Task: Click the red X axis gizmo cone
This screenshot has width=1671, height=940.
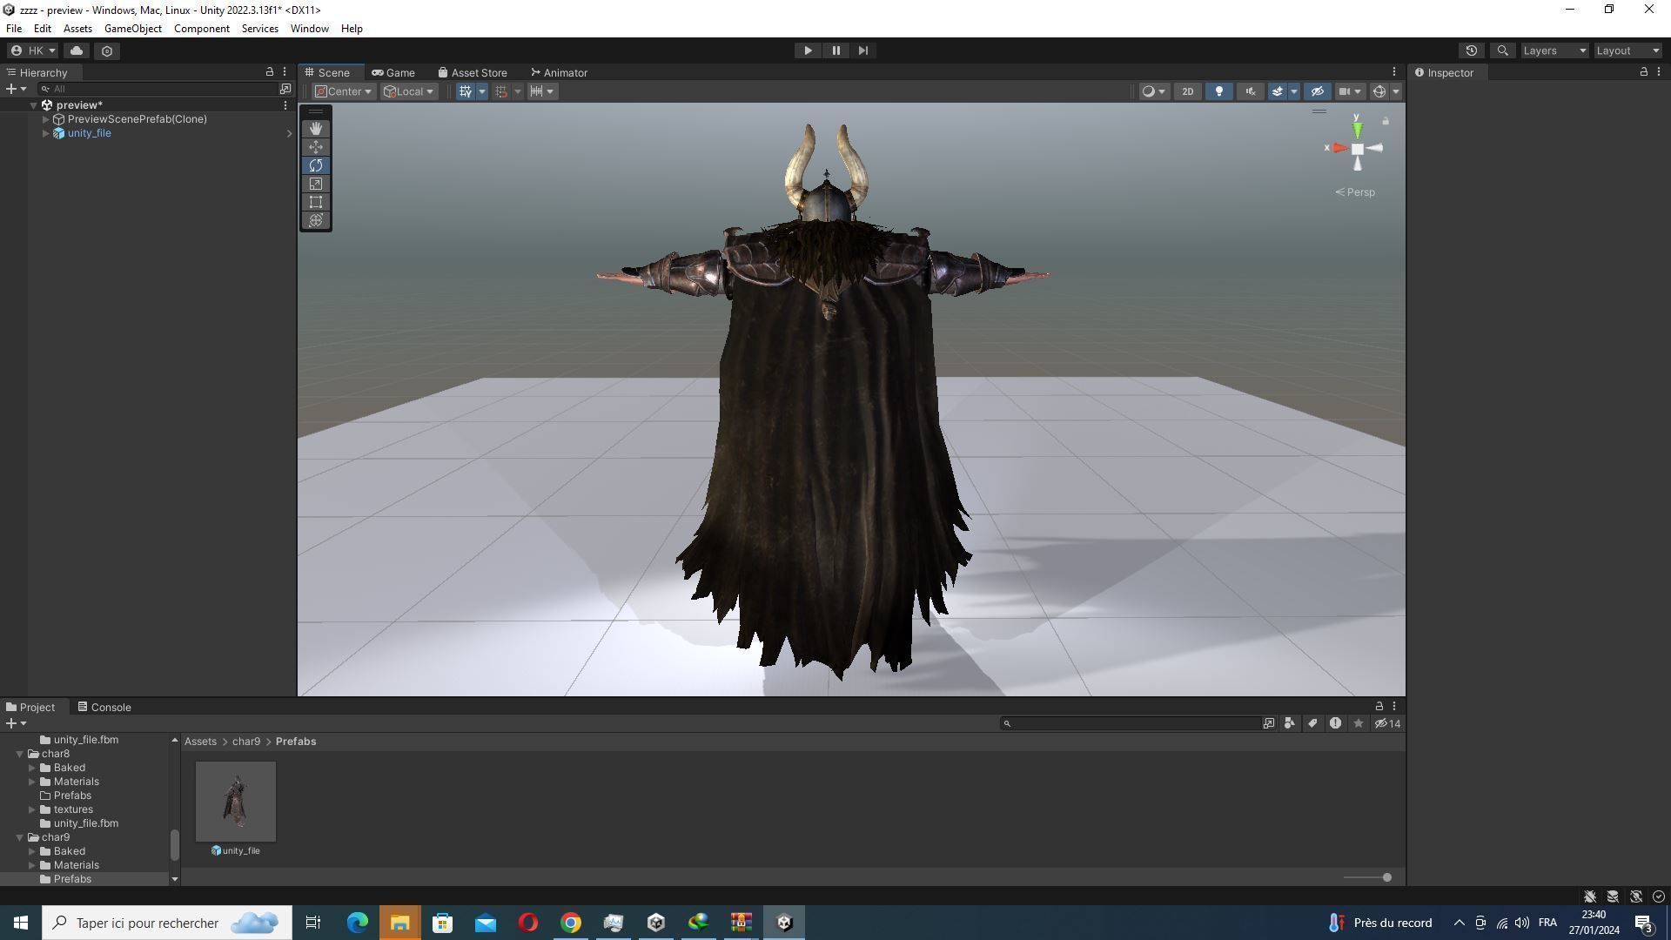Action: 1339,148
